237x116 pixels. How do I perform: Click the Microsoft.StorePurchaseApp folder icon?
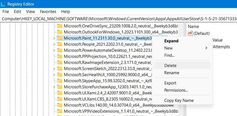(60, 87)
